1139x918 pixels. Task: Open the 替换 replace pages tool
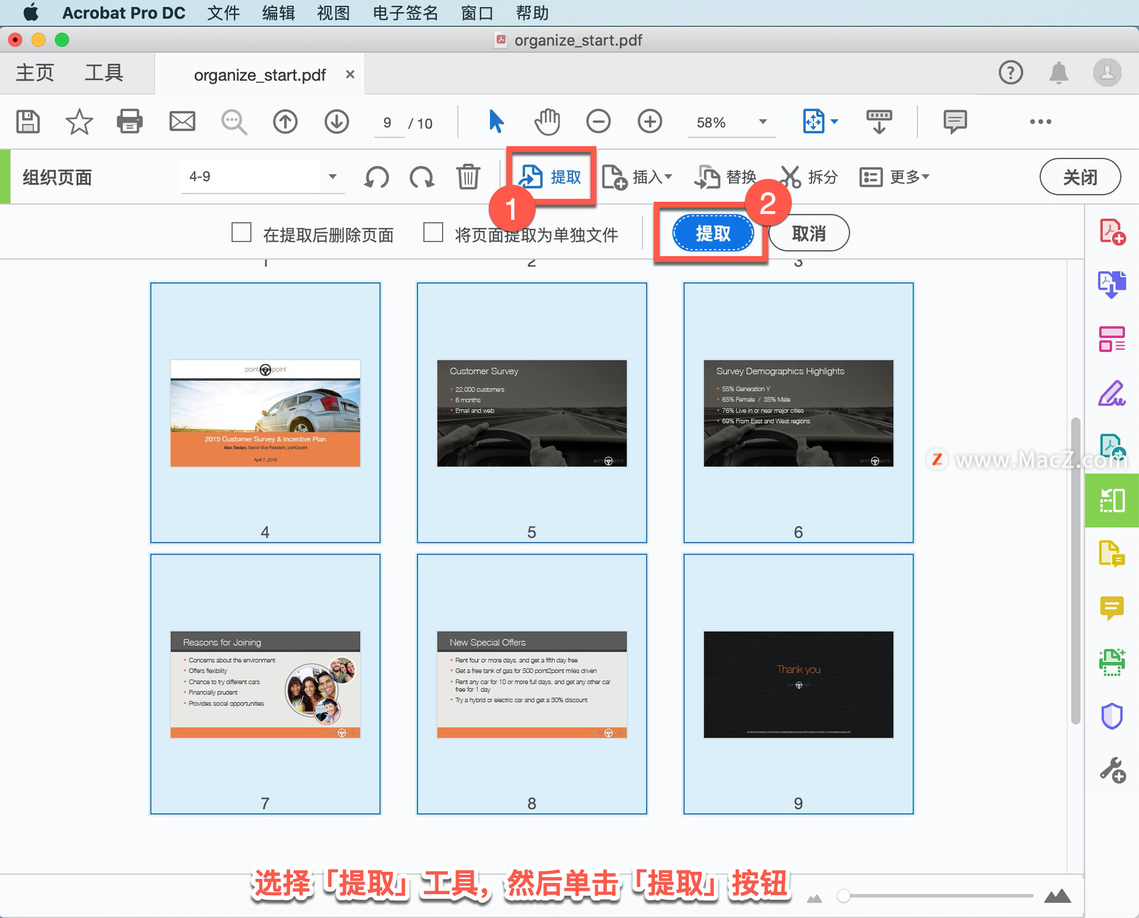tap(726, 177)
